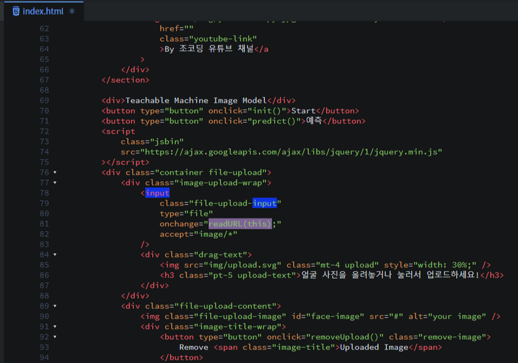This screenshot has width=518, height=363.
Task: Click the jquery.min.js src URL
Action: pyautogui.click(x=292, y=152)
